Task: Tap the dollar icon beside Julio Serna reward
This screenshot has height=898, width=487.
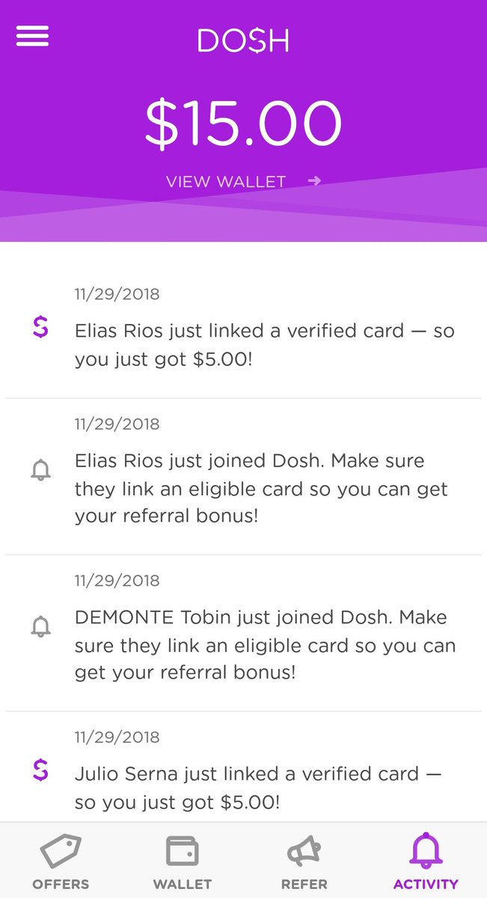Action: click(40, 769)
